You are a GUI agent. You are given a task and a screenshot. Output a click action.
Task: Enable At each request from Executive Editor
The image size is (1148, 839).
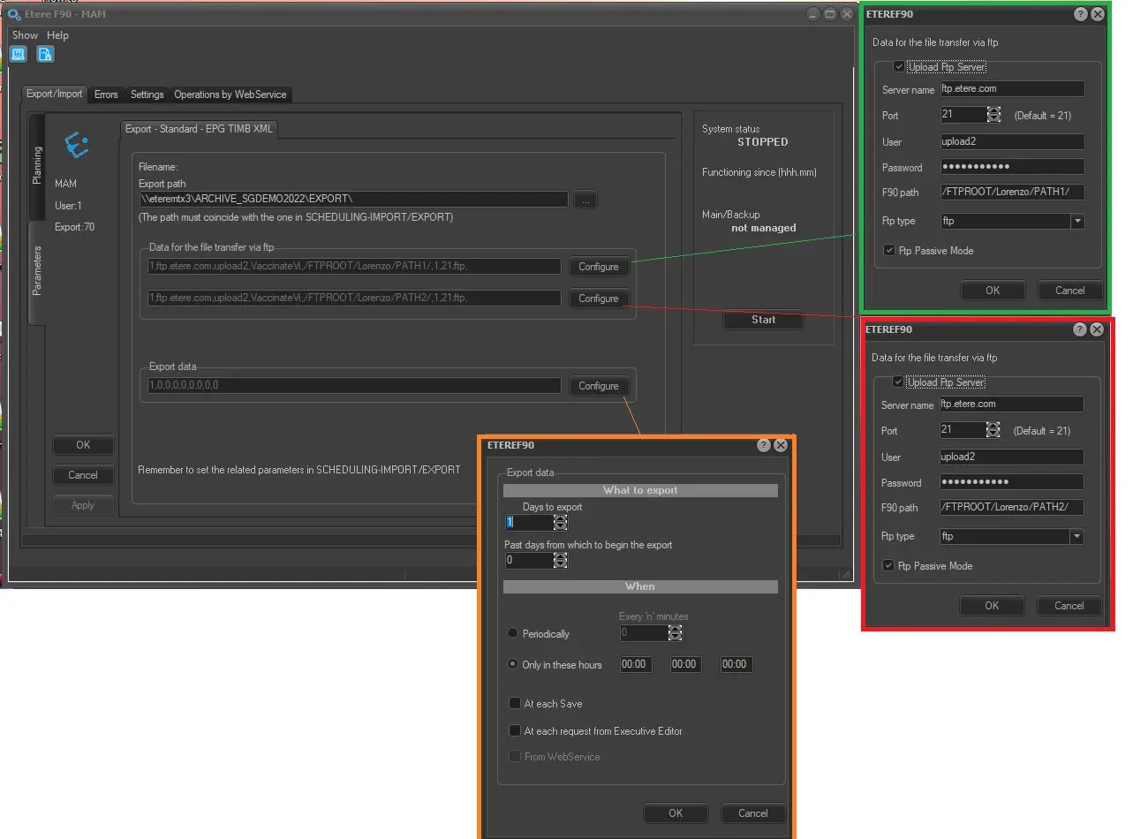515,731
